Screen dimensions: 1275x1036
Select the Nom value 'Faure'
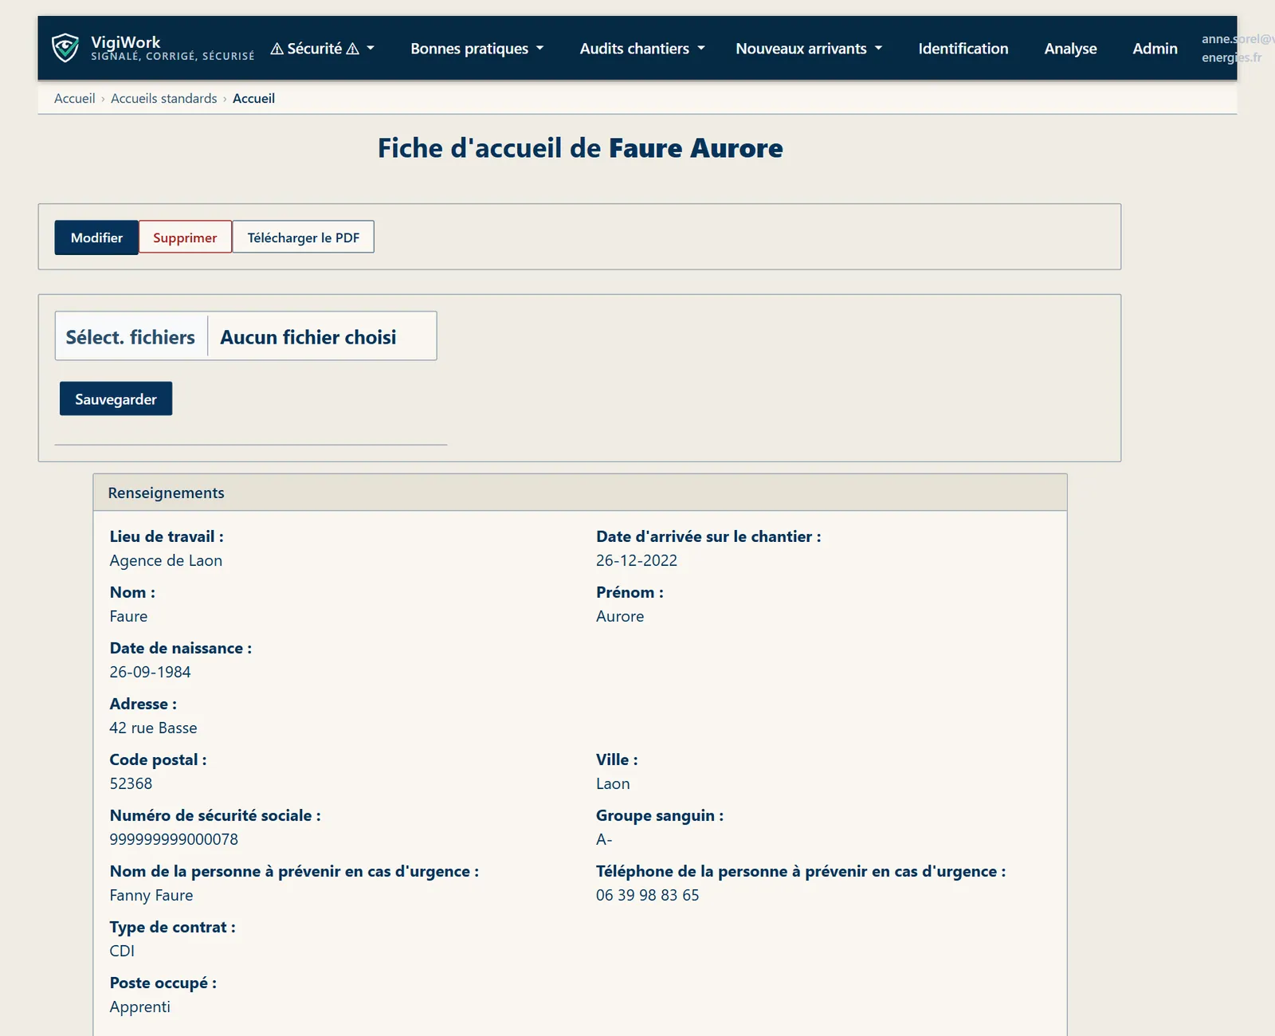tap(128, 616)
